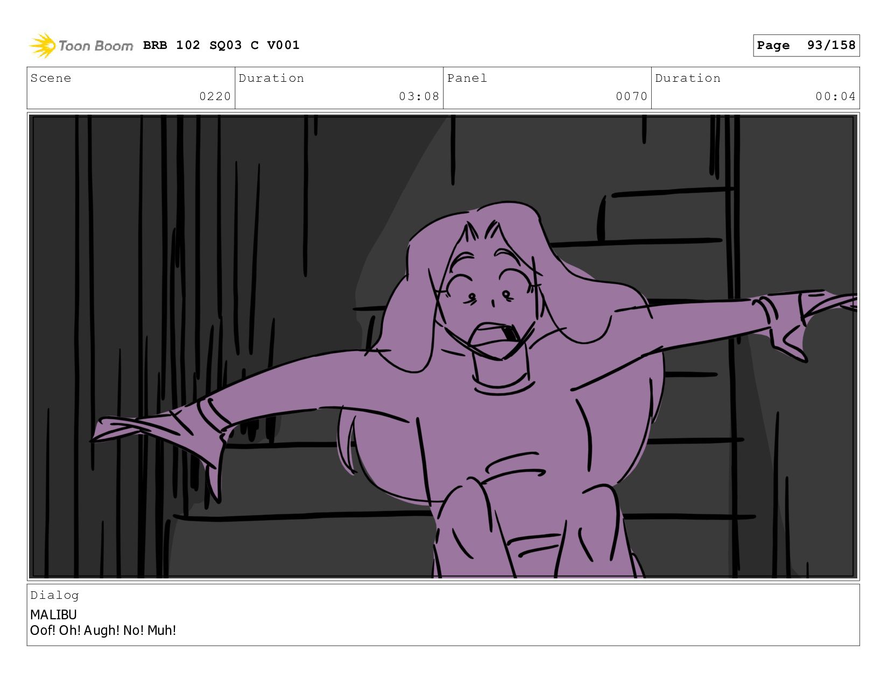Click the Panel header label
Viewport: 888px width, 686px height.
pos(467,78)
